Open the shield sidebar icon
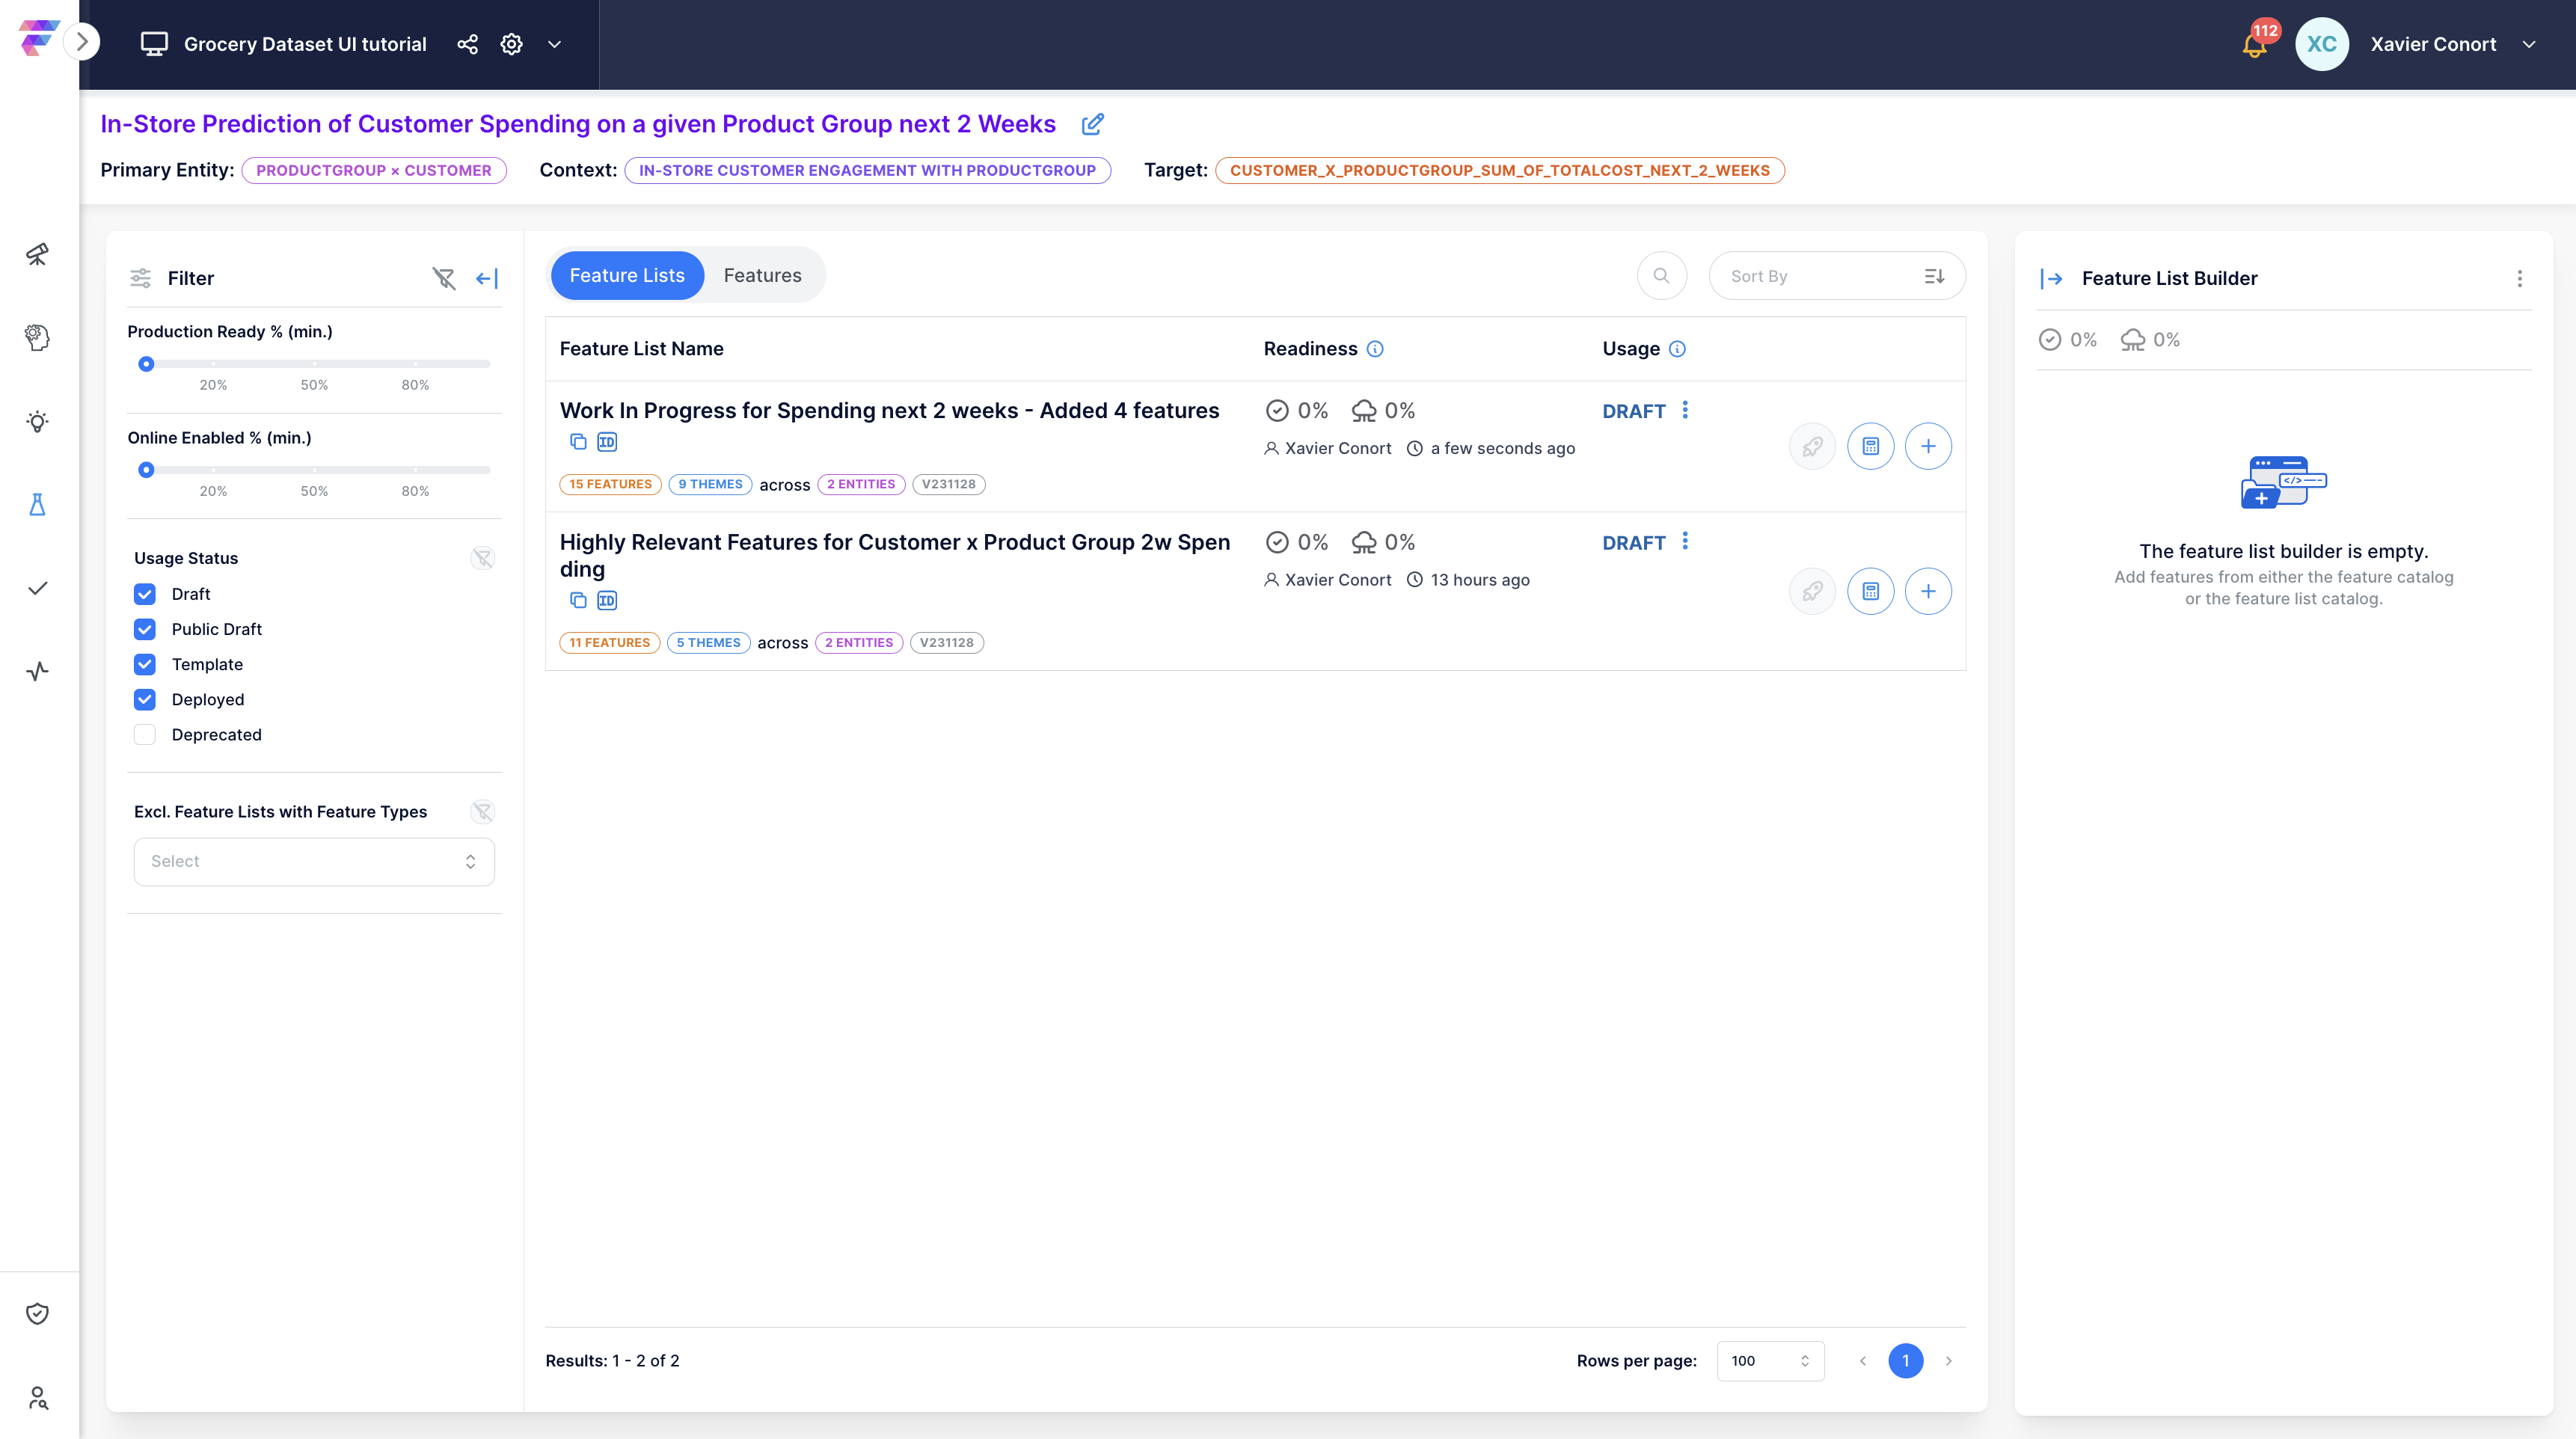Screen dimensions: 2576x1439 pos(37,1314)
